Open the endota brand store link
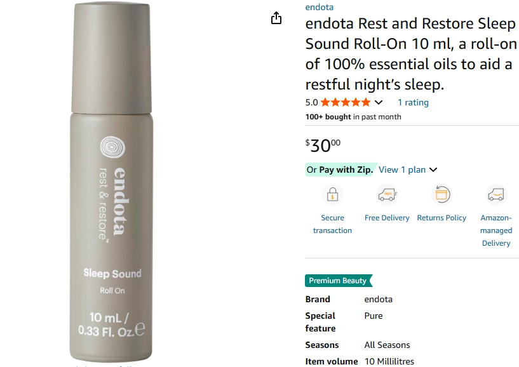Image resolution: width=519 pixels, height=367 pixels. coord(319,7)
